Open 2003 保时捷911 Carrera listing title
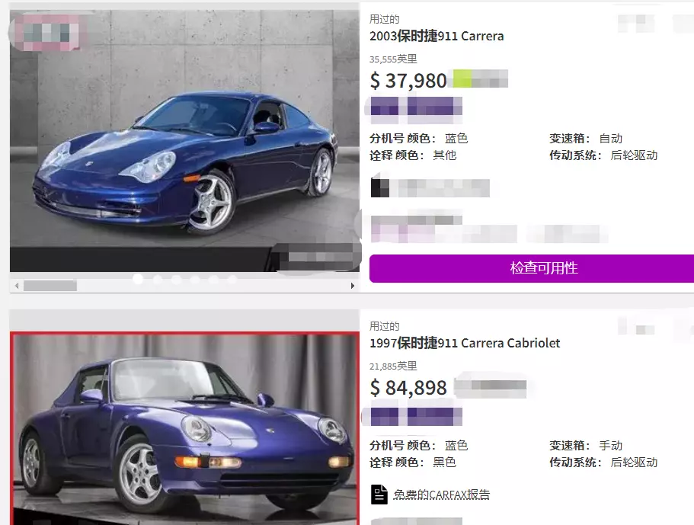The width and height of the screenshot is (694, 525). [437, 36]
